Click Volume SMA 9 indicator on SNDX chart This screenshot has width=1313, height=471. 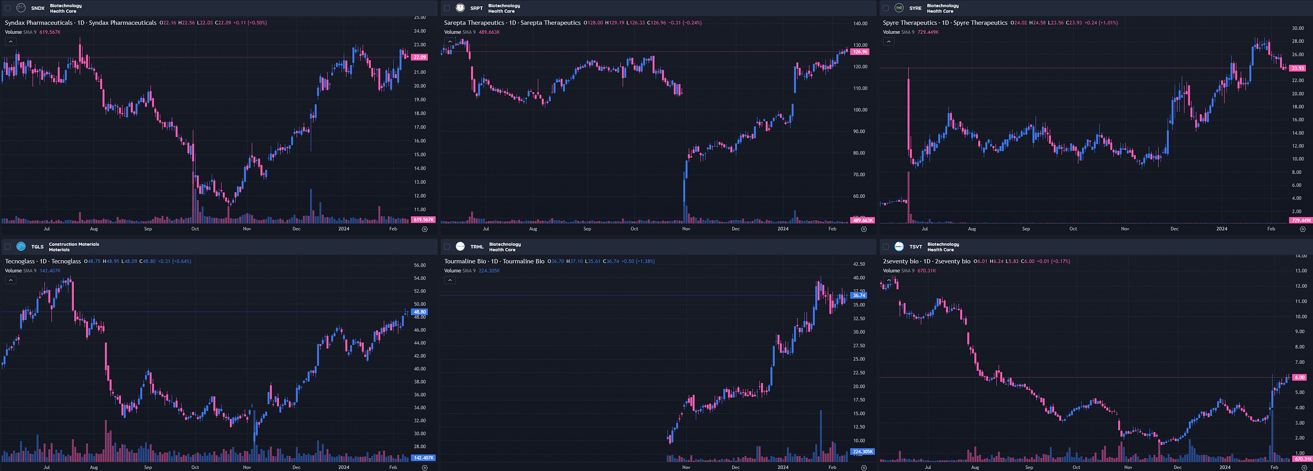tap(21, 32)
